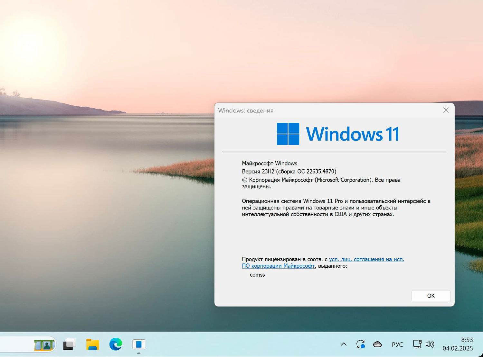The image size is (483, 357).
Task: Click the "Операционная система Windows 11 Pro" paragraph
Action: 336,208
